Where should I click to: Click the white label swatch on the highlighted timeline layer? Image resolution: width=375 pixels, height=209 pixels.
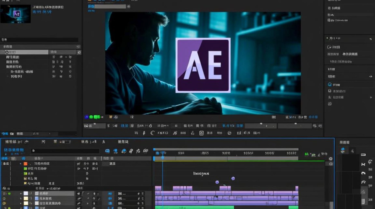(x=26, y=193)
